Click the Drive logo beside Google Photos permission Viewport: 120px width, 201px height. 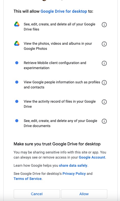[17, 43]
